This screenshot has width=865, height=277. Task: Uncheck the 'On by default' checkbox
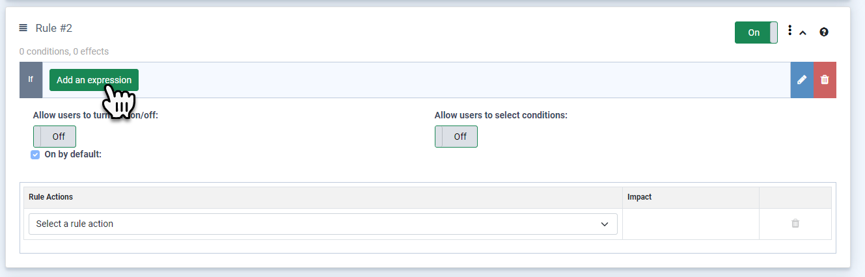[36, 155]
